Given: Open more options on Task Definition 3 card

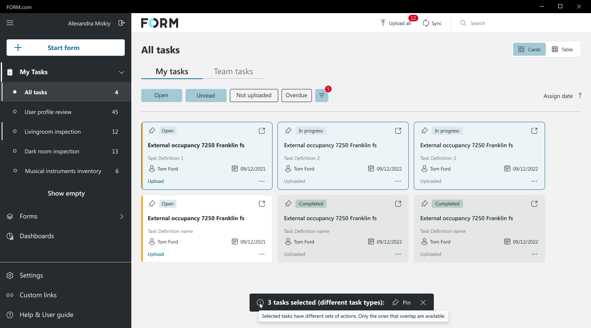Looking at the screenshot, I should tap(534, 181).
